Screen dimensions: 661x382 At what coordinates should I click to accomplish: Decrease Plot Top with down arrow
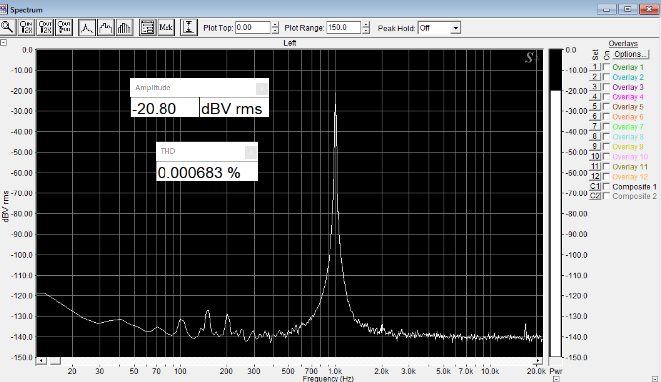coord(275,31)
